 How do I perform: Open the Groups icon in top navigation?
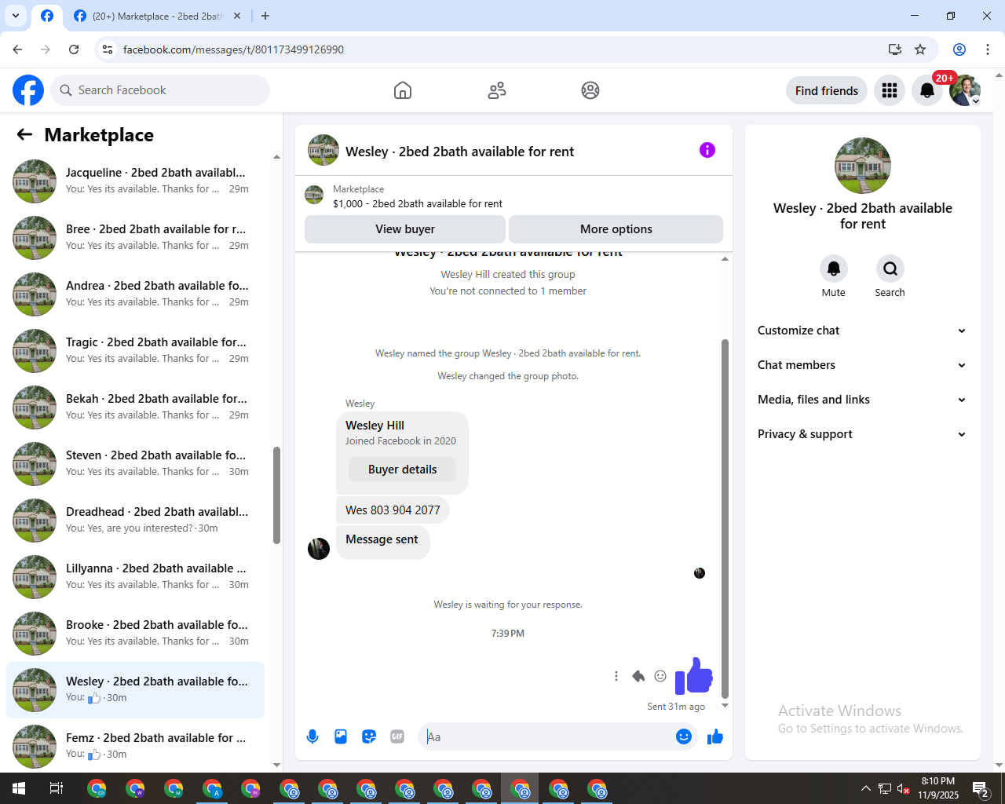point(590,90)
